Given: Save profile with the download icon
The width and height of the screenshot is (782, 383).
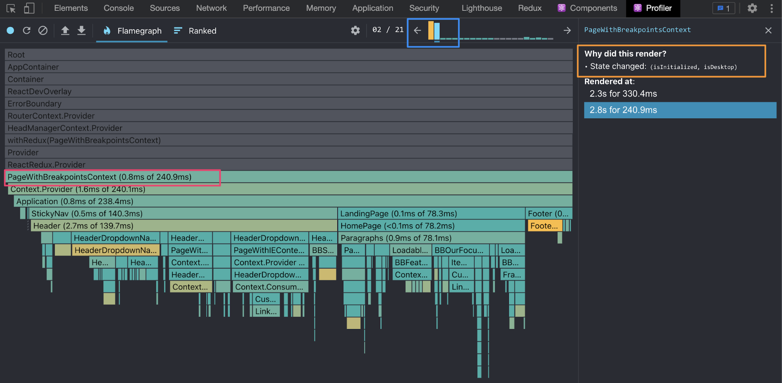Looking at the screenshot, I should pos(81,30).
